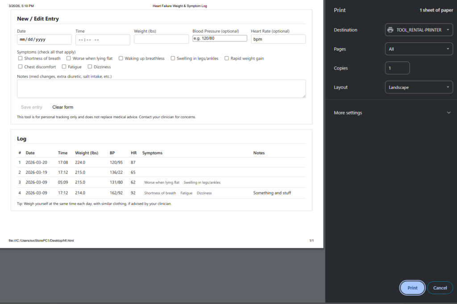Image resolution: width=457 pixels, height=304 pixels.
Task: Click the Weight (lbs) column header
Action: (87, 153)
